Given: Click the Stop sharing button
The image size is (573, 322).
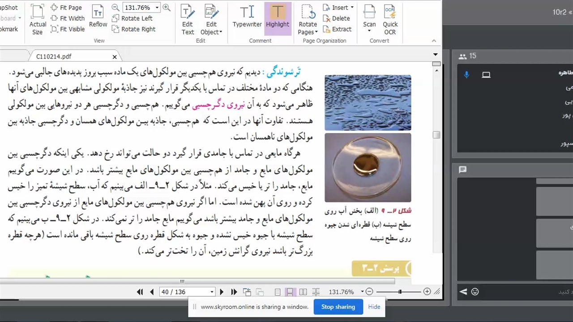Looking at the screenshot, I should tap(338, 307).
